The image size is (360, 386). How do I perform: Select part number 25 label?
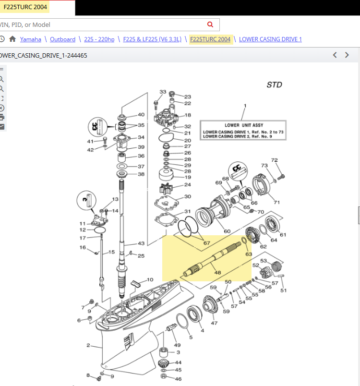pos(141,256)
